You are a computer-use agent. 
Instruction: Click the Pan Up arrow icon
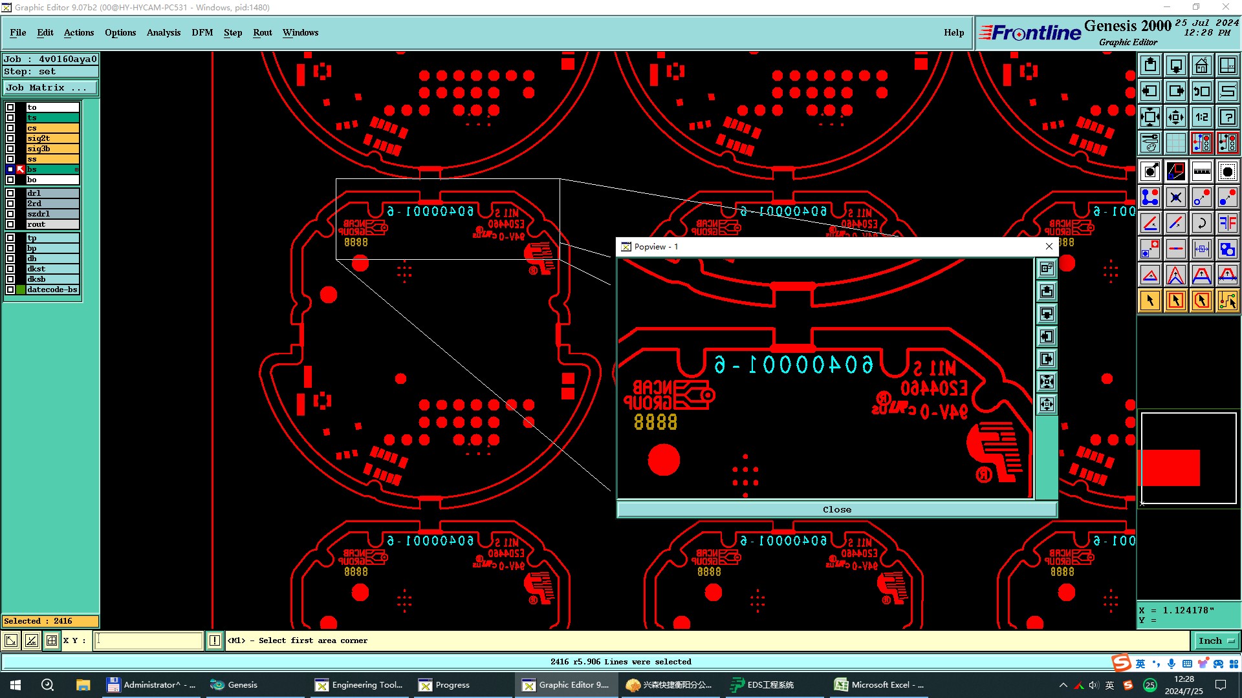(x=1150, y=65)
